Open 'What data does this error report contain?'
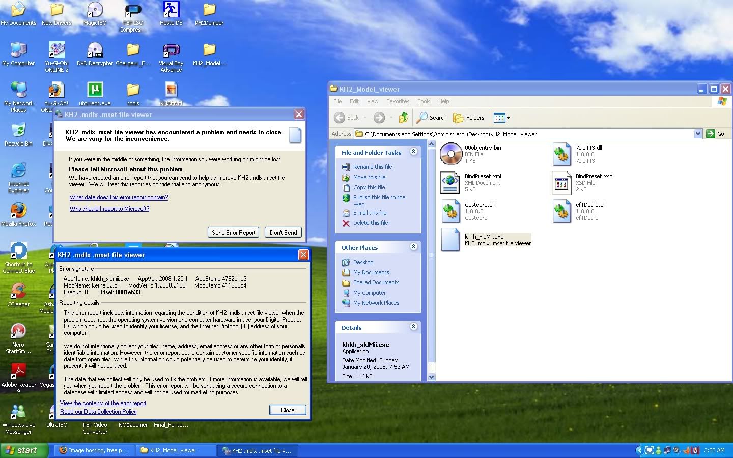The height and width of the screenshot is (458, 733). 119,197
